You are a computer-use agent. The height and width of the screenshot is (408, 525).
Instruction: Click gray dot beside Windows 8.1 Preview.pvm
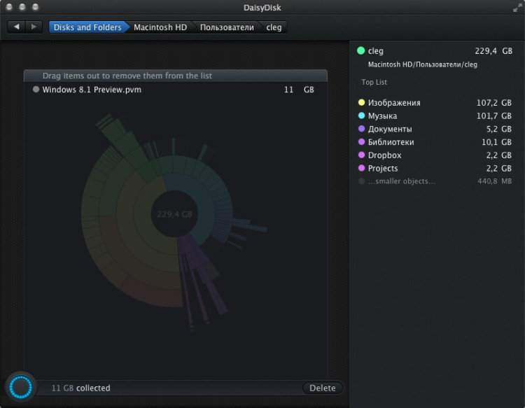pyautogui.click(x=36, y=90)
